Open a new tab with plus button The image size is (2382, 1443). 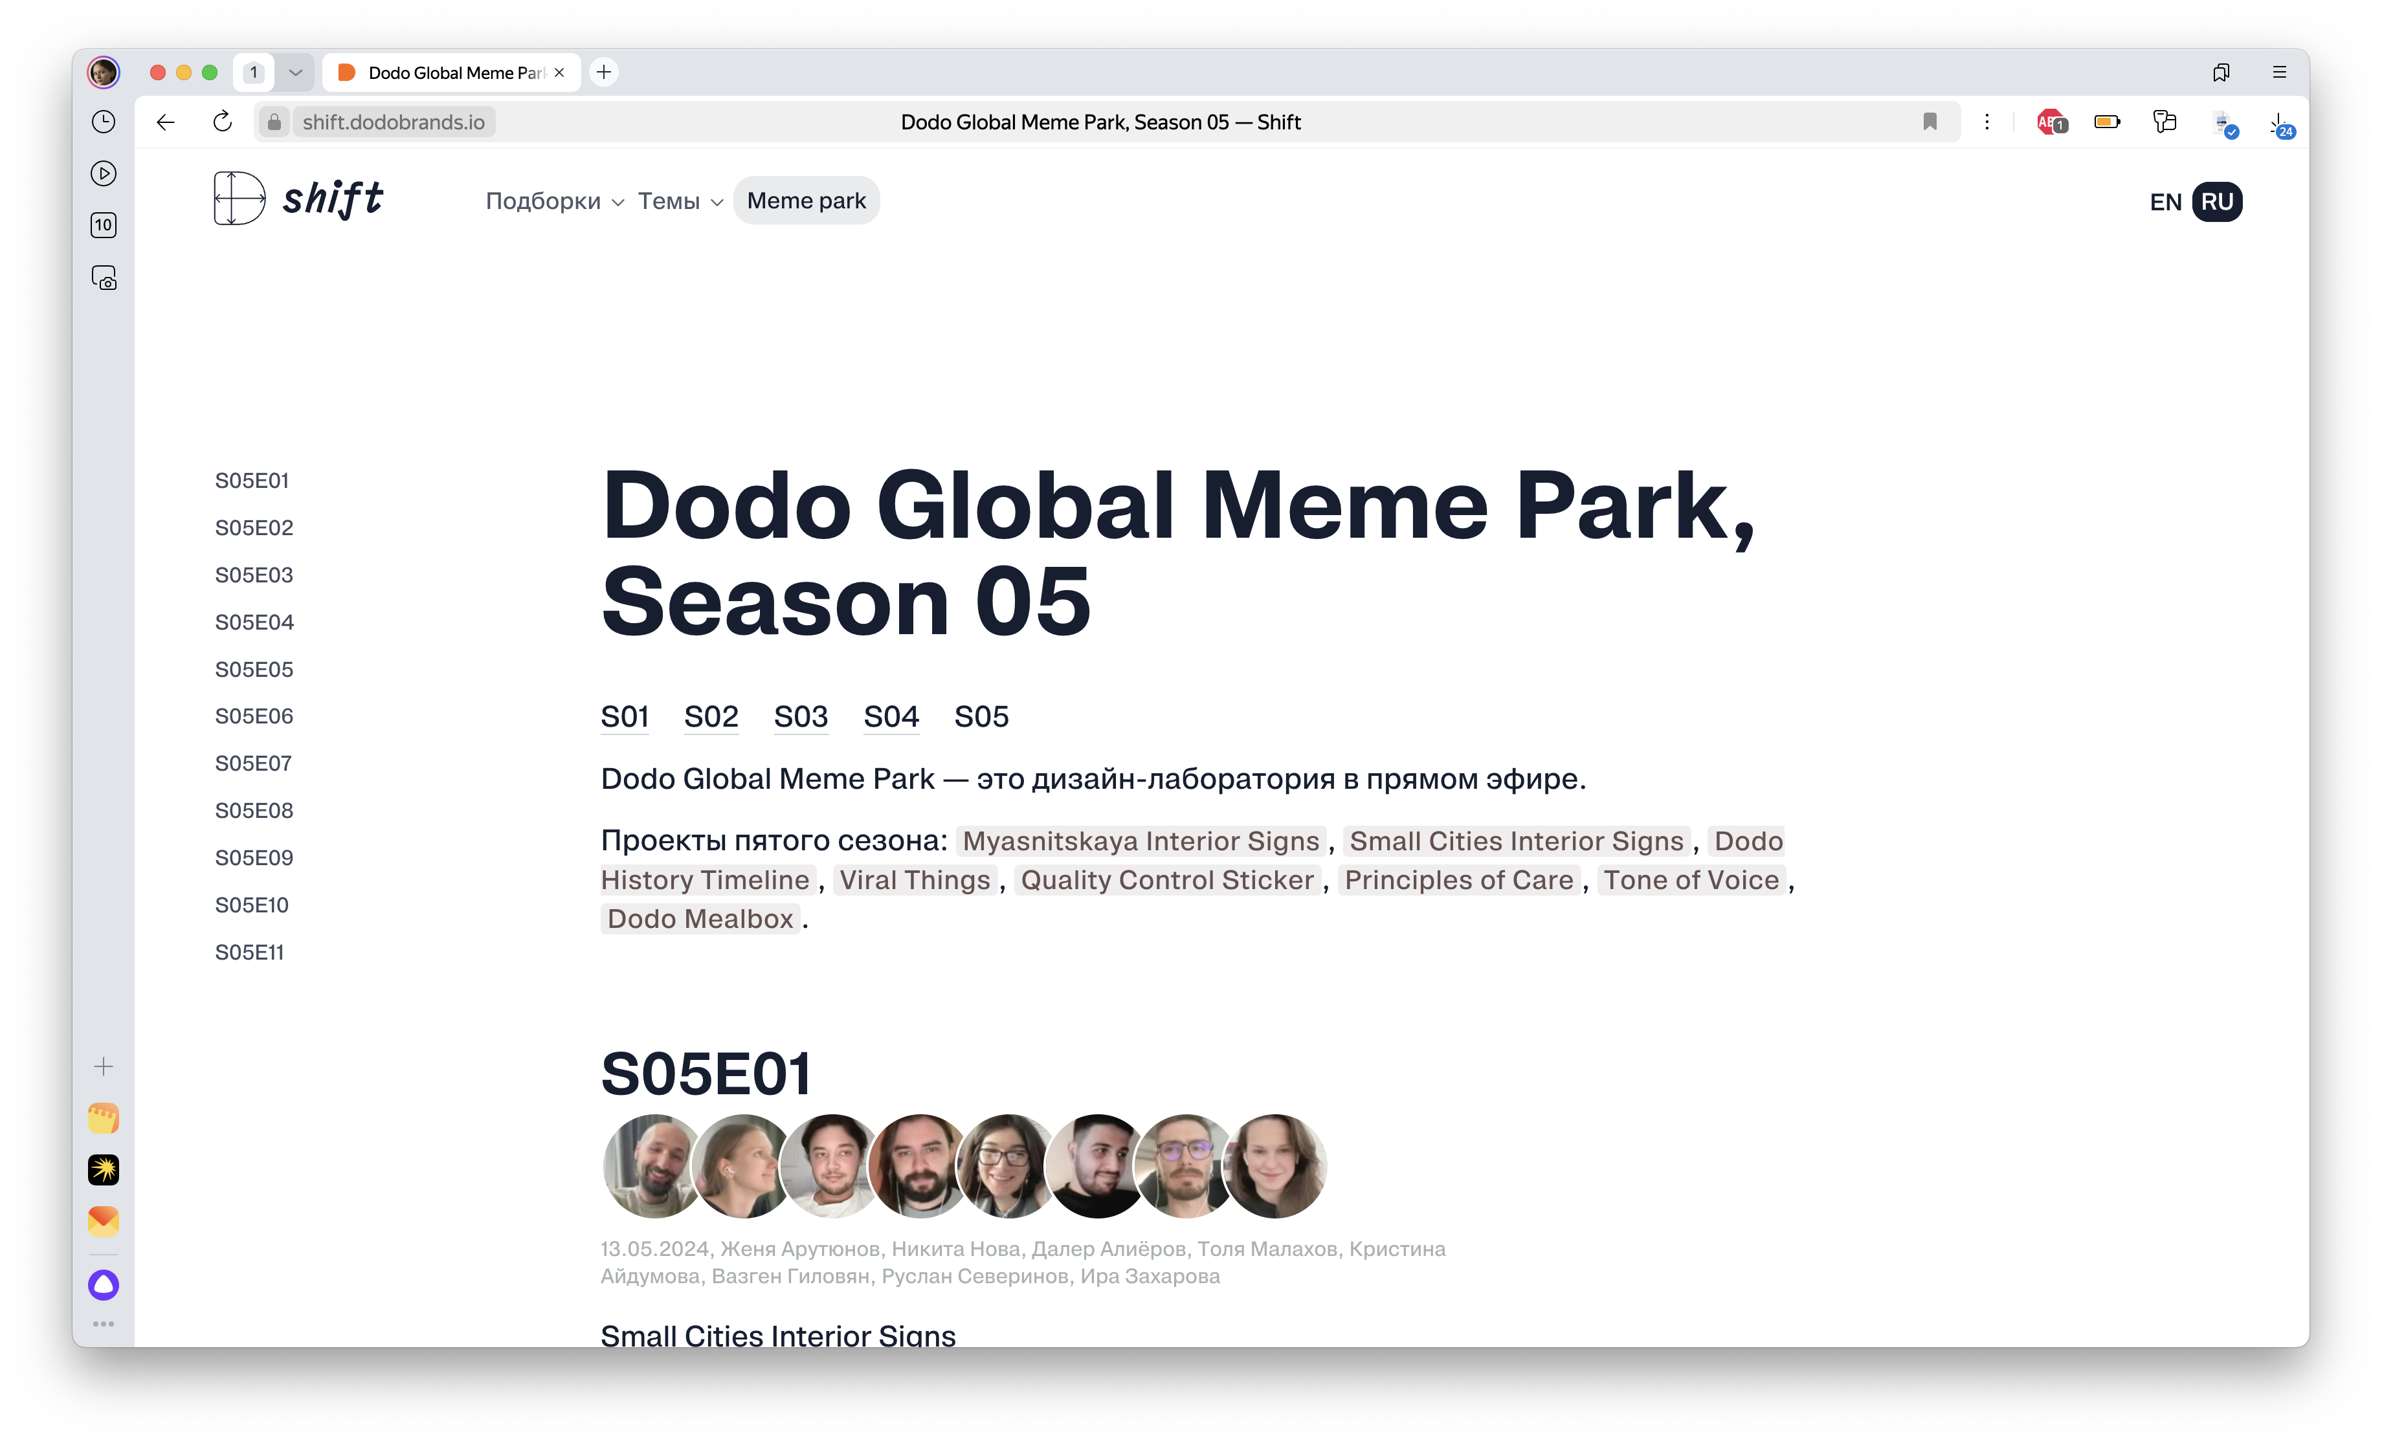tap(604, 72)
